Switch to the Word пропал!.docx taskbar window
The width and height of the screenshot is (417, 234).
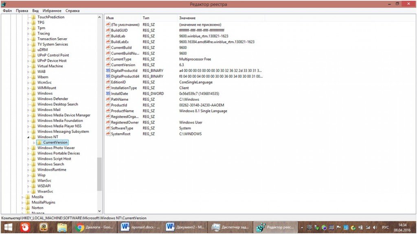[140, 227]
